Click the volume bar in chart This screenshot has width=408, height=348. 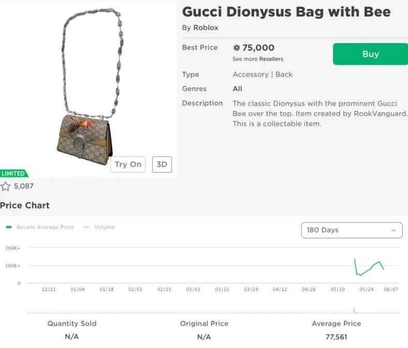click(x=354, y=310)
